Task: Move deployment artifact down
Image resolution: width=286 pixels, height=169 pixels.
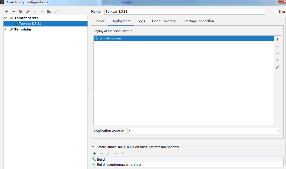Action: [x=278, y=60]
